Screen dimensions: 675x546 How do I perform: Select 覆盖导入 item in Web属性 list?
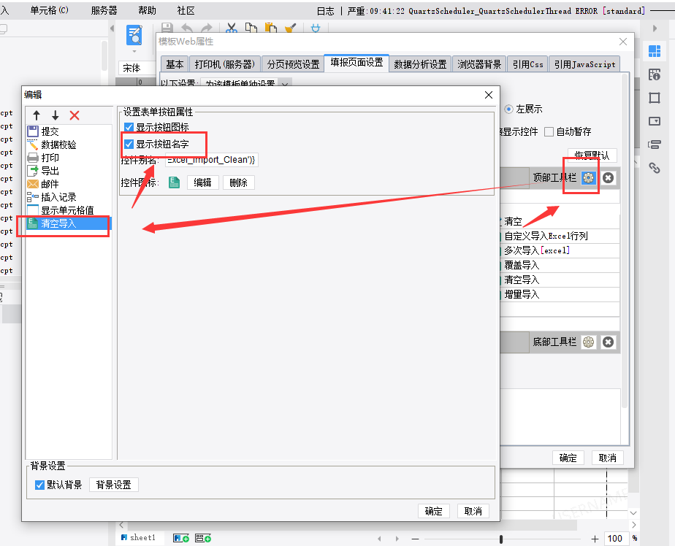[x=560, y=266]
